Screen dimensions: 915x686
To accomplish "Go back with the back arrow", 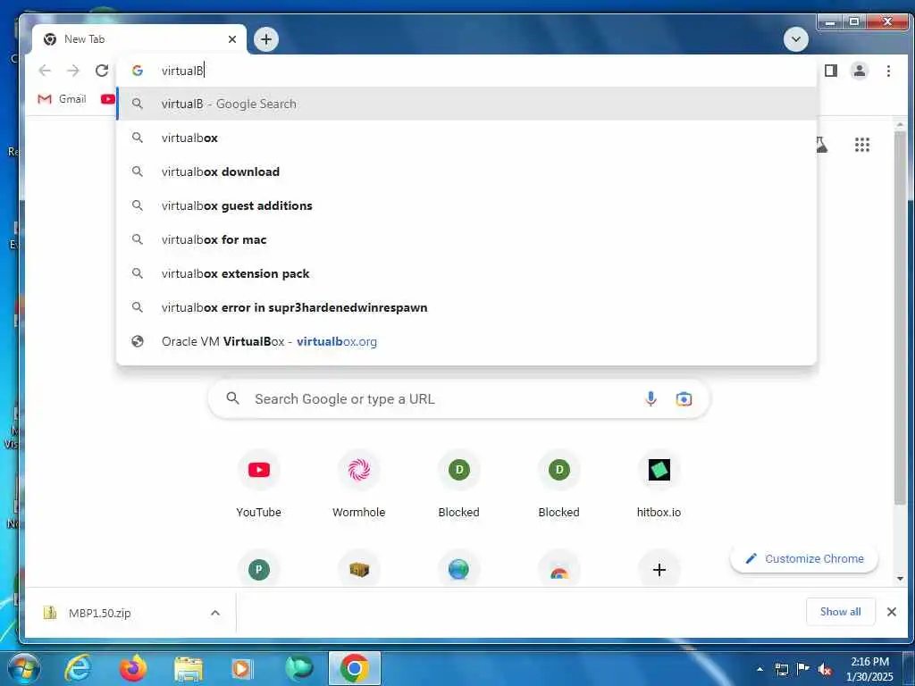I will pyautogui.click(x=45, y=71).
